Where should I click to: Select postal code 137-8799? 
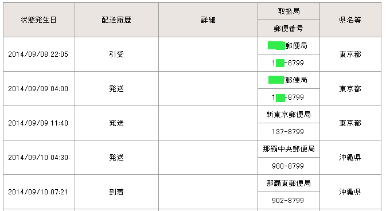(x=288, y=132)
